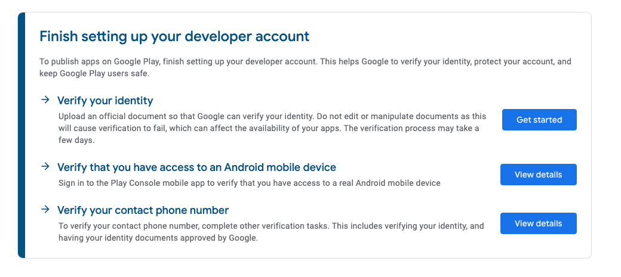Open View details for contact phone number
This screenshot has width=621, height=277.
(x=538, y=223)
